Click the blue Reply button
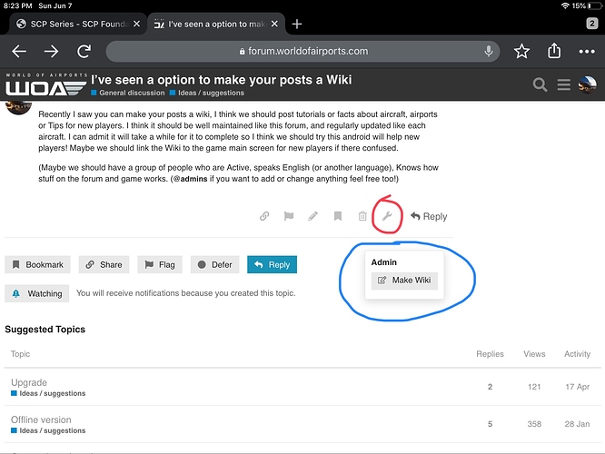This screenshot has height=454, width=605. point(272,264)
